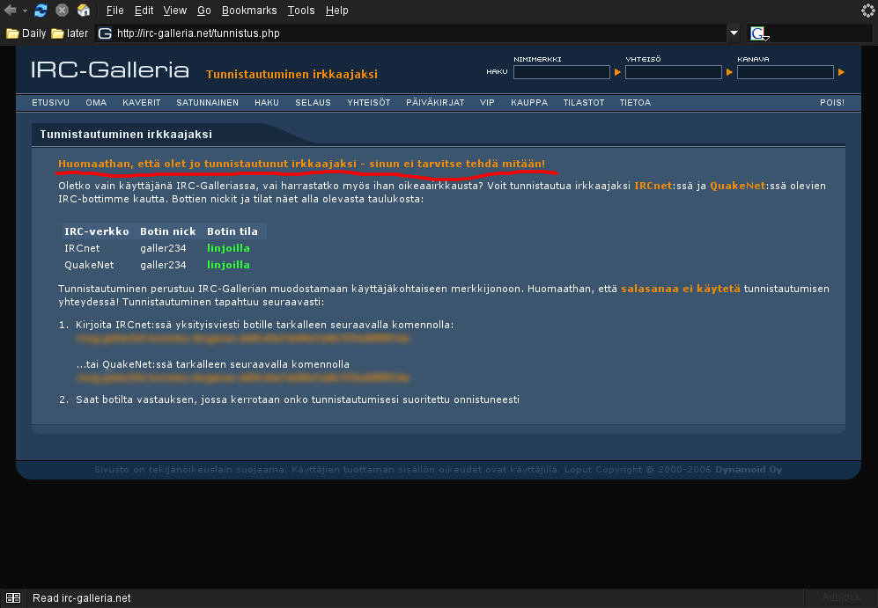Click the 'Botin nick' column header
878x608 pixels.
[168, 231]
